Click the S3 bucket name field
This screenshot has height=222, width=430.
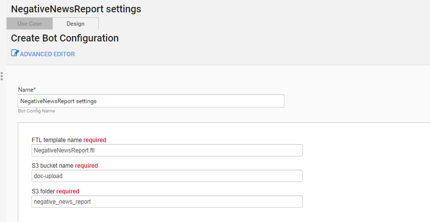167,176
